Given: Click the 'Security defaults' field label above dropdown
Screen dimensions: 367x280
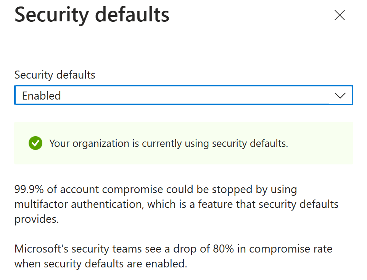Looking at the screenshot, I should tap(55, 75).
